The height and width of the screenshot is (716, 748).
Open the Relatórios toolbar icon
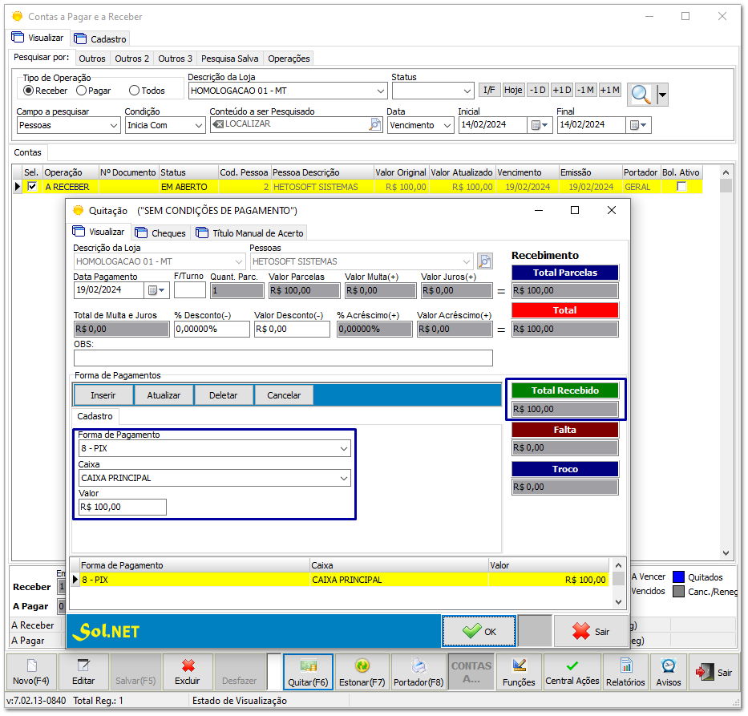625,665
